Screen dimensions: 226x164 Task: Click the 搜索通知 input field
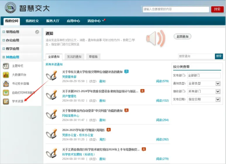click(196, 56)
